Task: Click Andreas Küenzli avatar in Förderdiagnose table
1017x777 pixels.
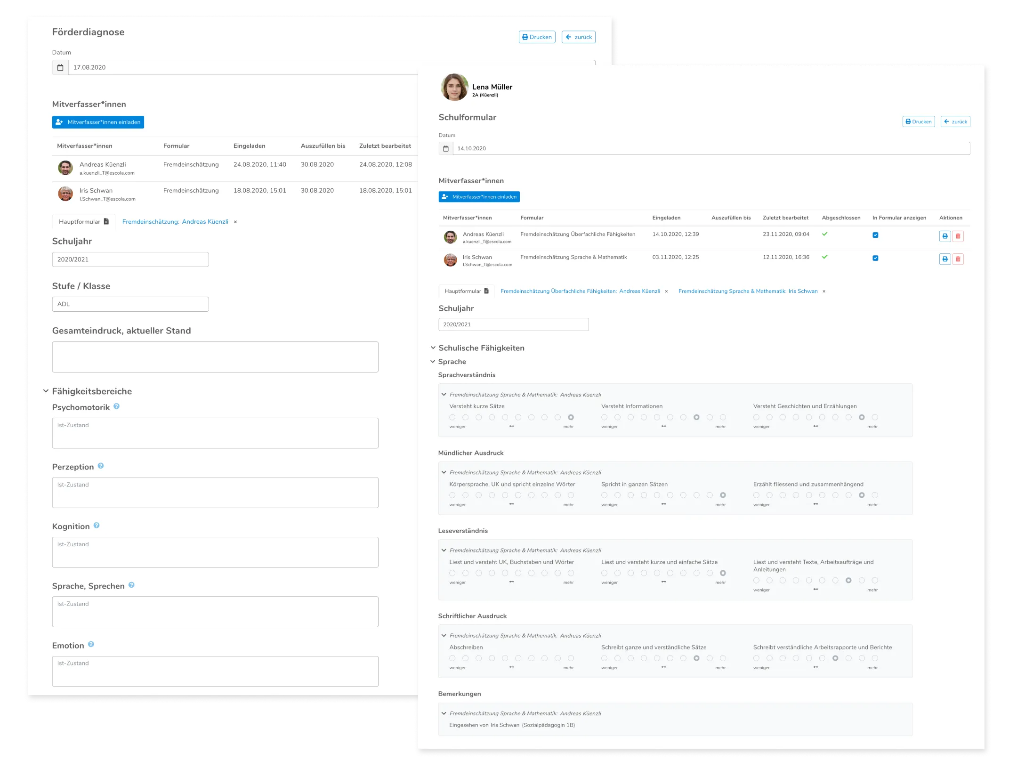Action: [x=65, y=168]
